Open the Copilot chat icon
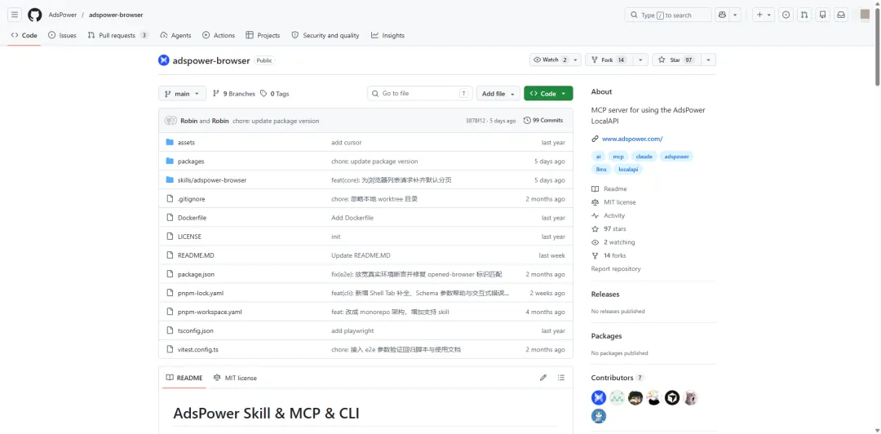Viewport: 881px width, 434px height. click(722, 15)
